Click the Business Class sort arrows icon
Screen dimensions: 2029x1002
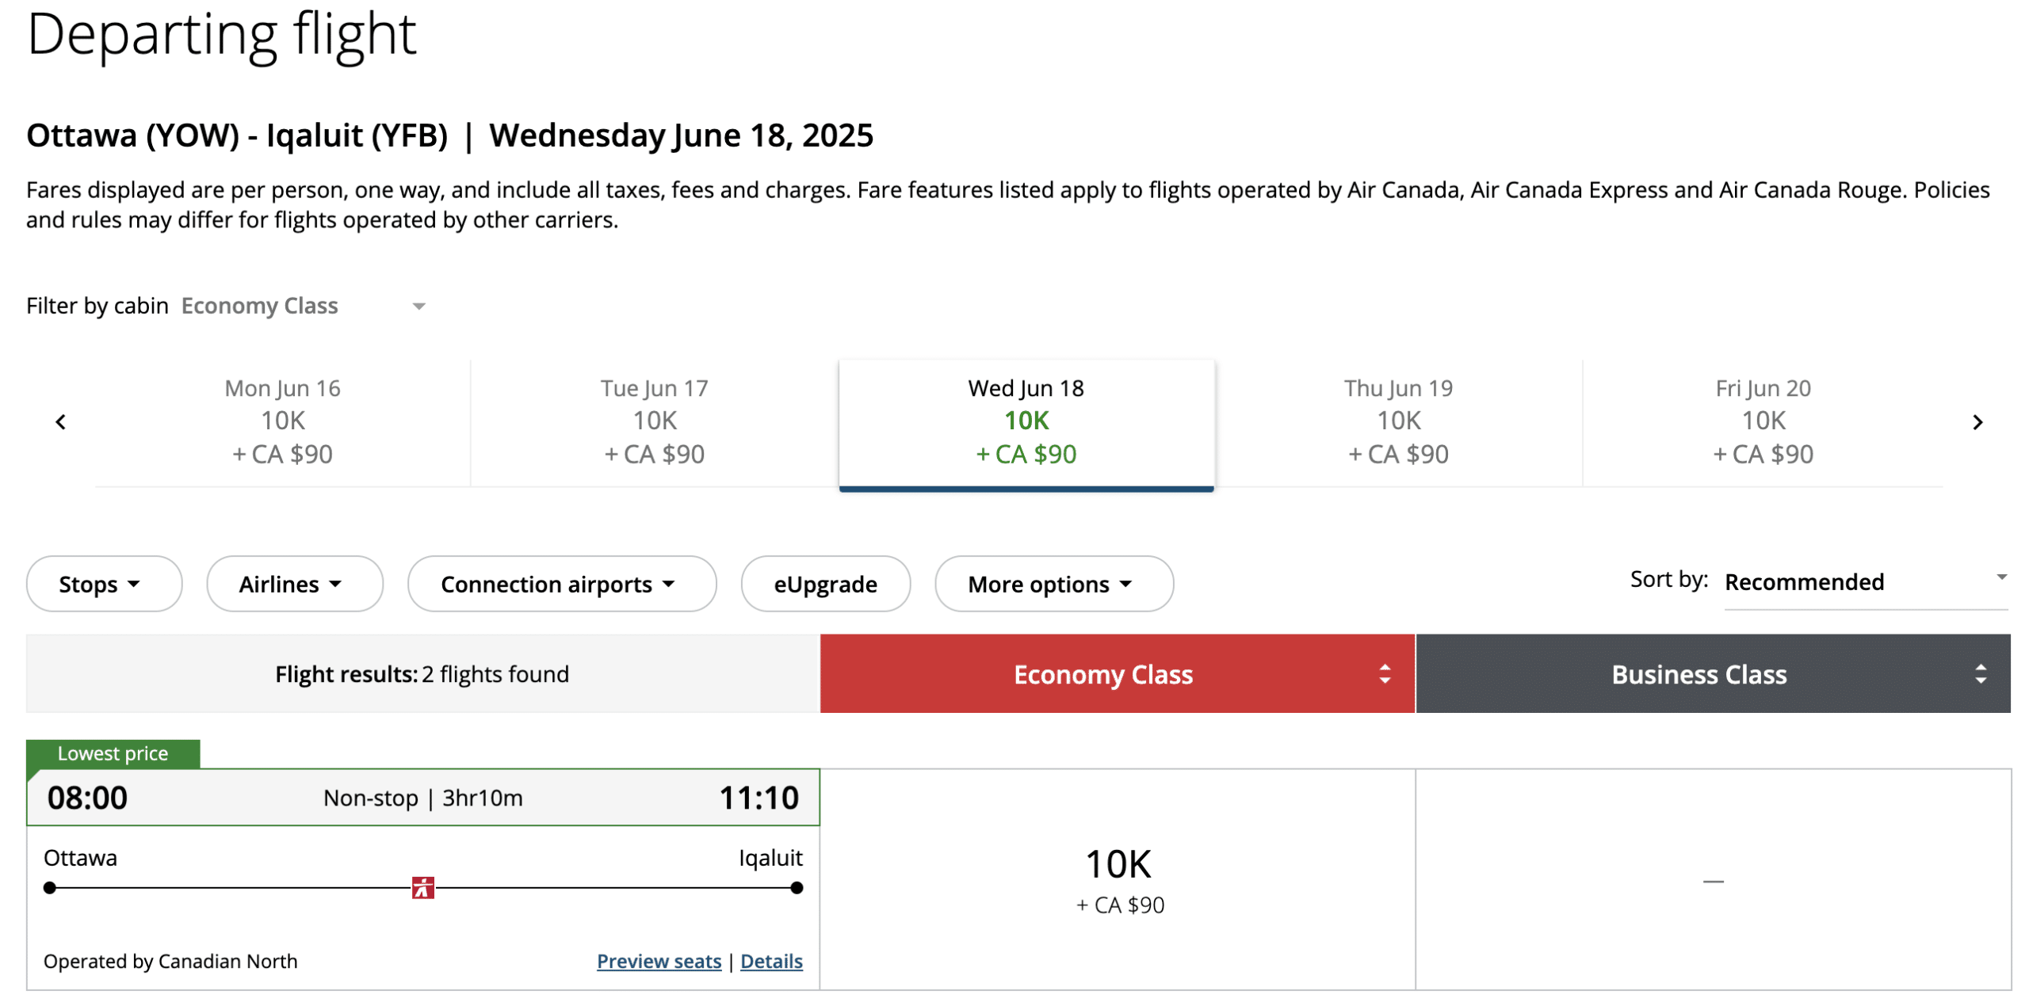pyautogui.click(x=1980, y=674)
